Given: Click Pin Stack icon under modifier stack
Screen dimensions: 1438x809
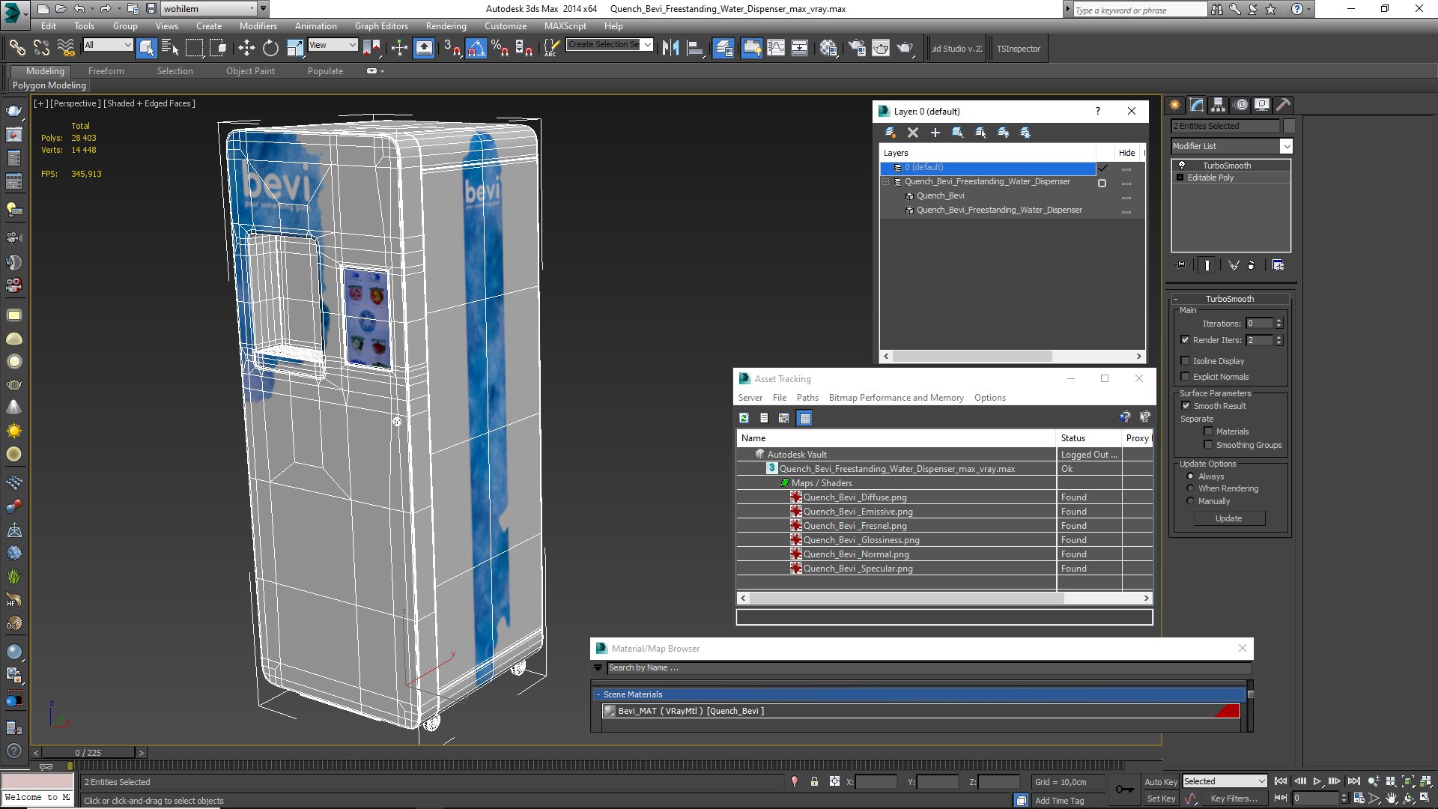Looking at the screenshot, I should coord(1181,265).
